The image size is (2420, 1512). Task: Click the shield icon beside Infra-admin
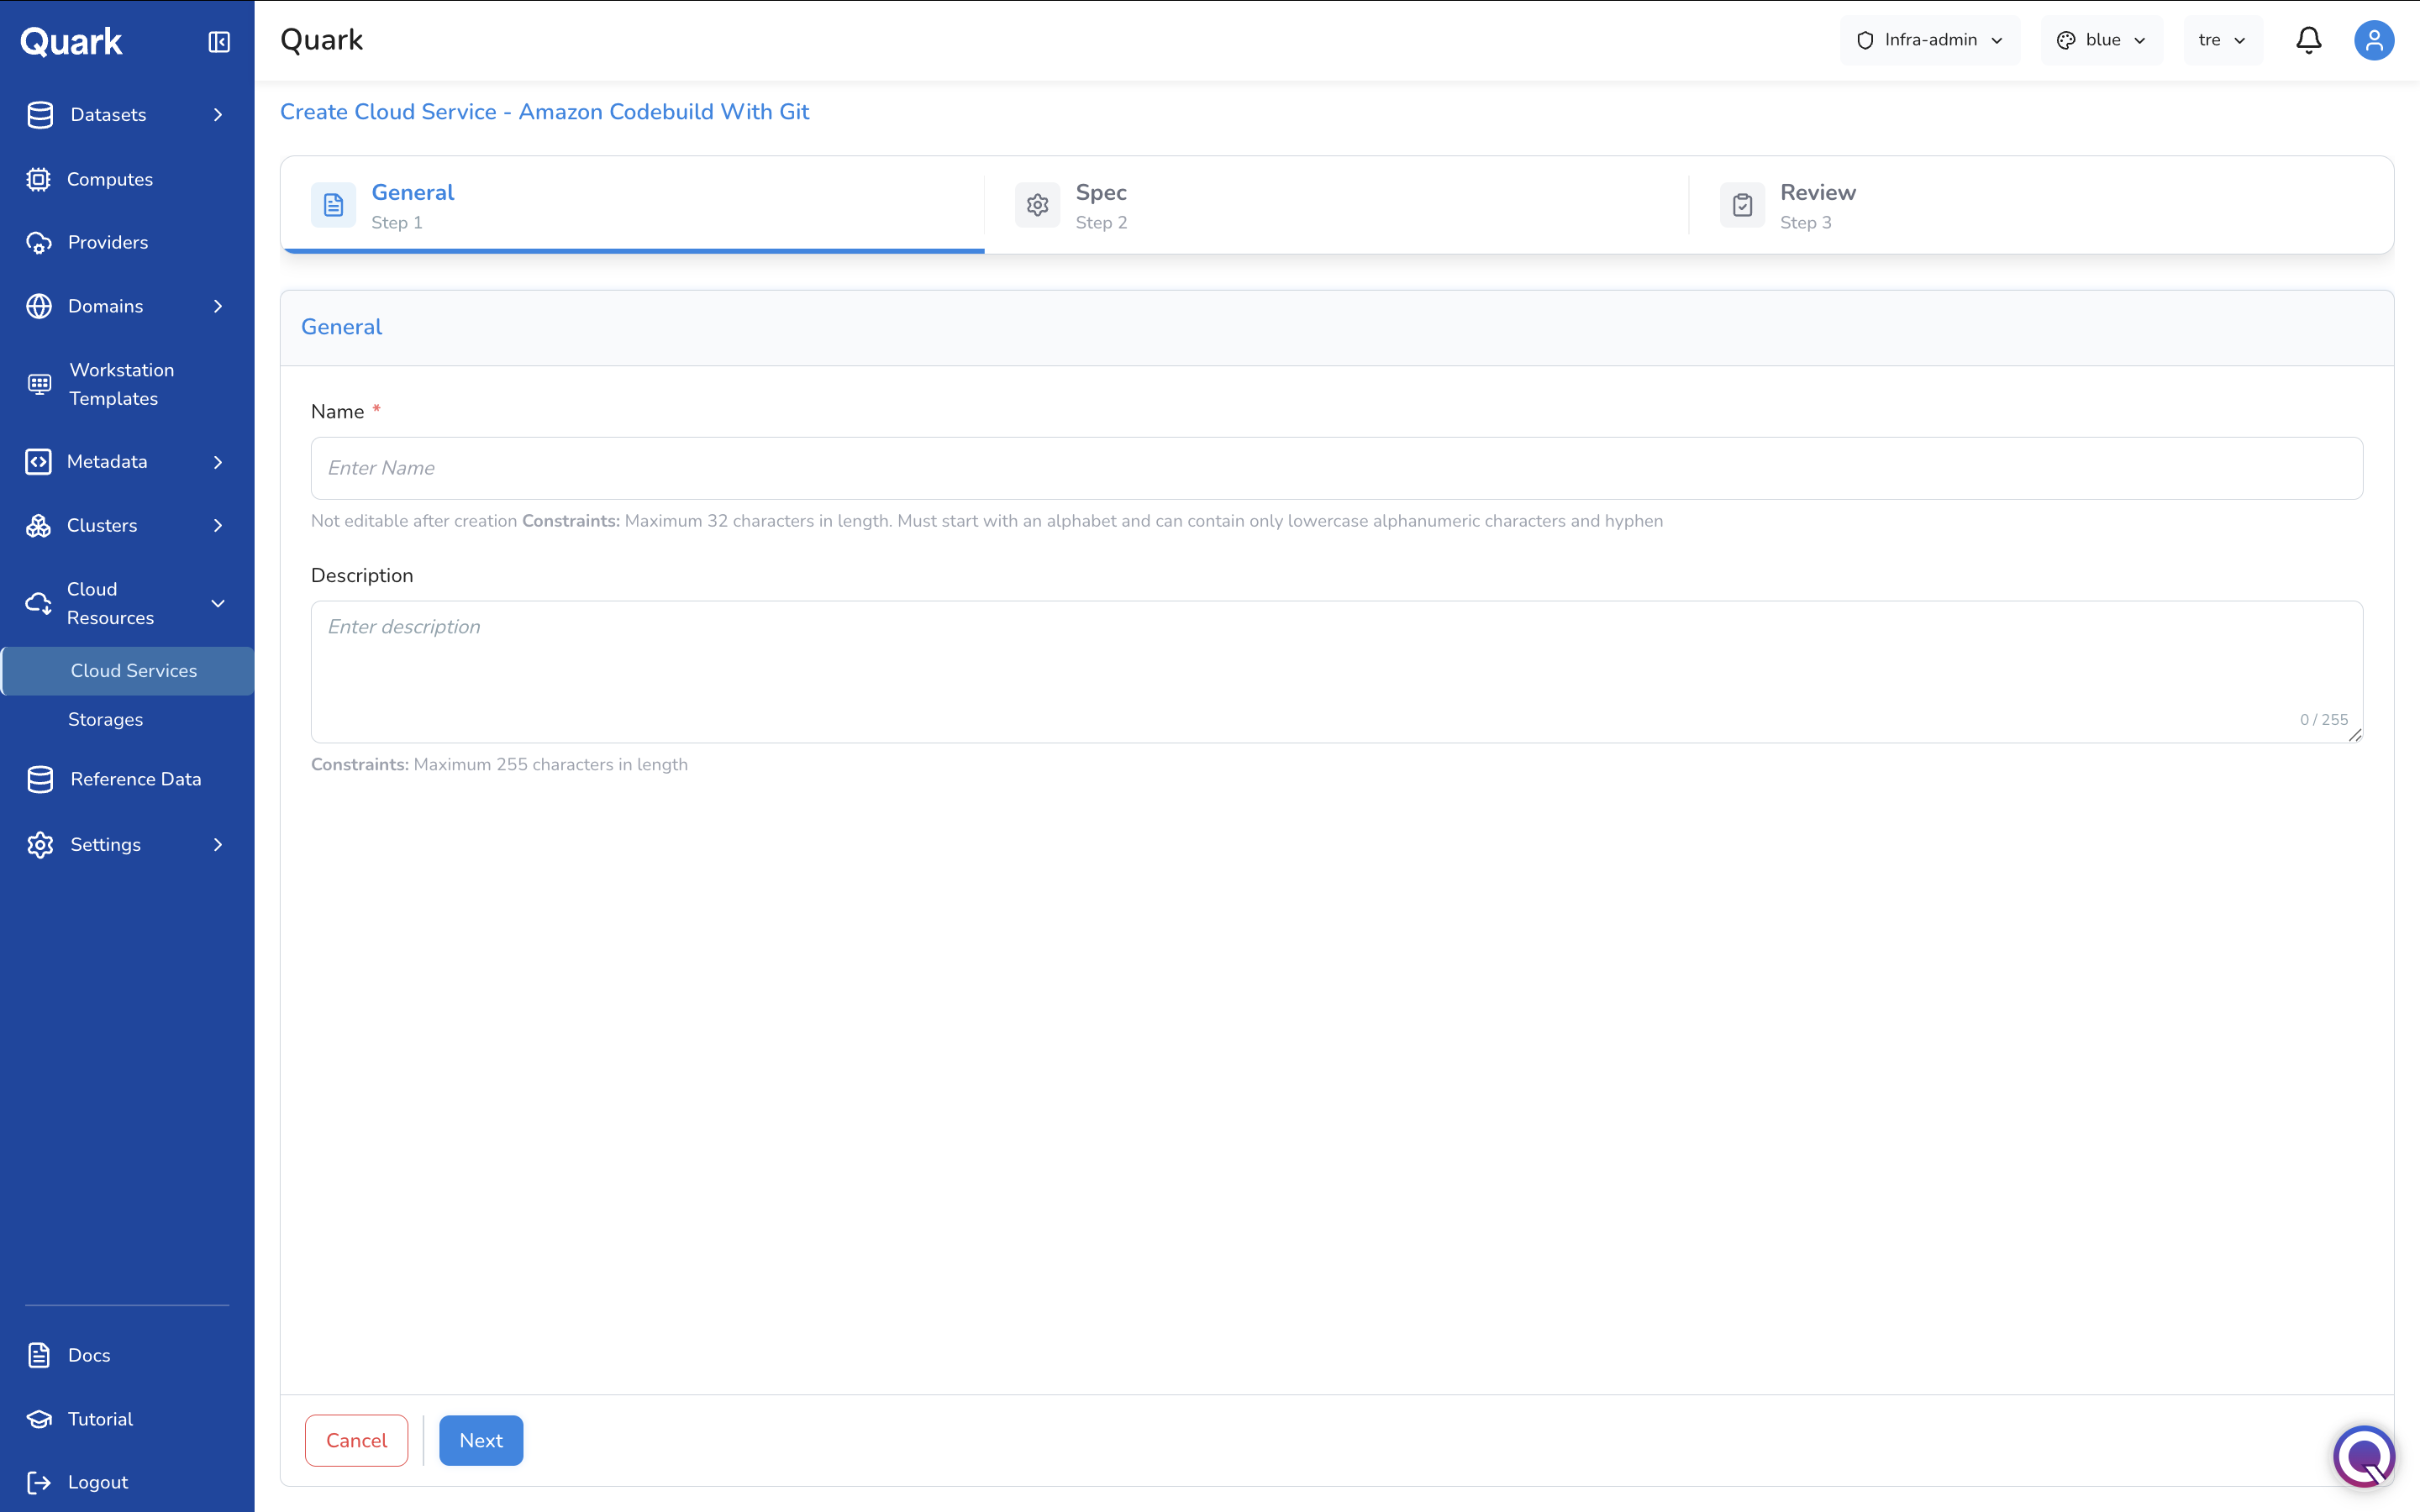coord(1865,40)
